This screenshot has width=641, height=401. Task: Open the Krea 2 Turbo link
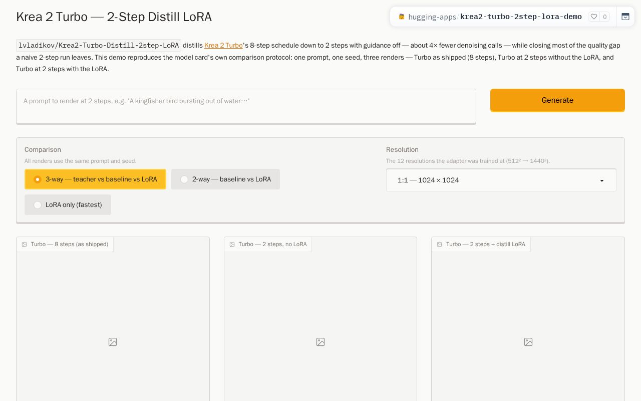223,45
